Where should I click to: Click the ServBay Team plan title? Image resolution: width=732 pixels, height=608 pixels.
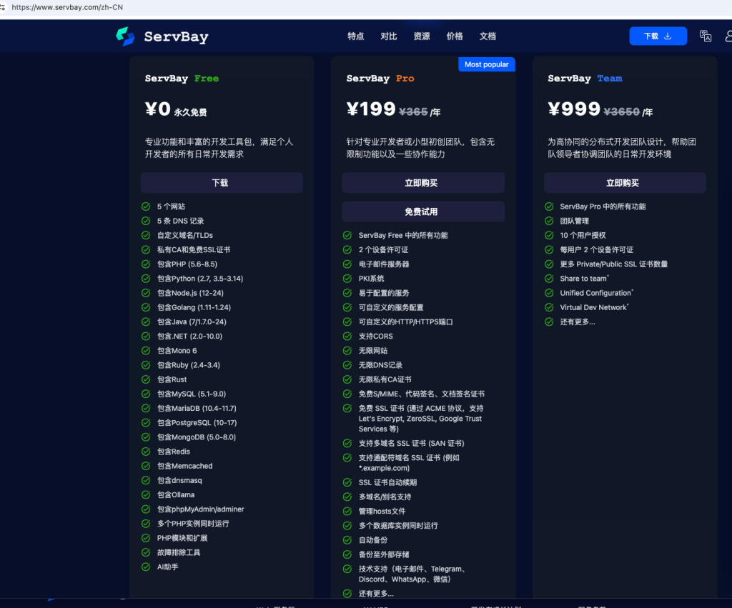[x=585, y=79]
